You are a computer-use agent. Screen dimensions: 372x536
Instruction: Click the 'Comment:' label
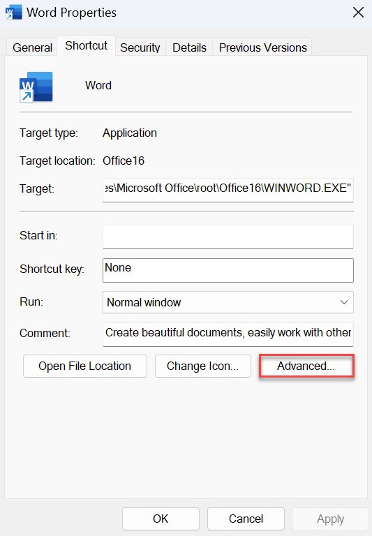pos(45,333)
